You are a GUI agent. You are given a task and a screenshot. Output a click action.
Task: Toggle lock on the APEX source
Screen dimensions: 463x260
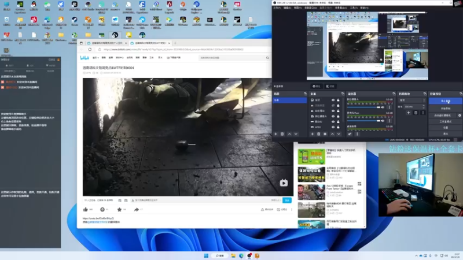tap(338, 127)
